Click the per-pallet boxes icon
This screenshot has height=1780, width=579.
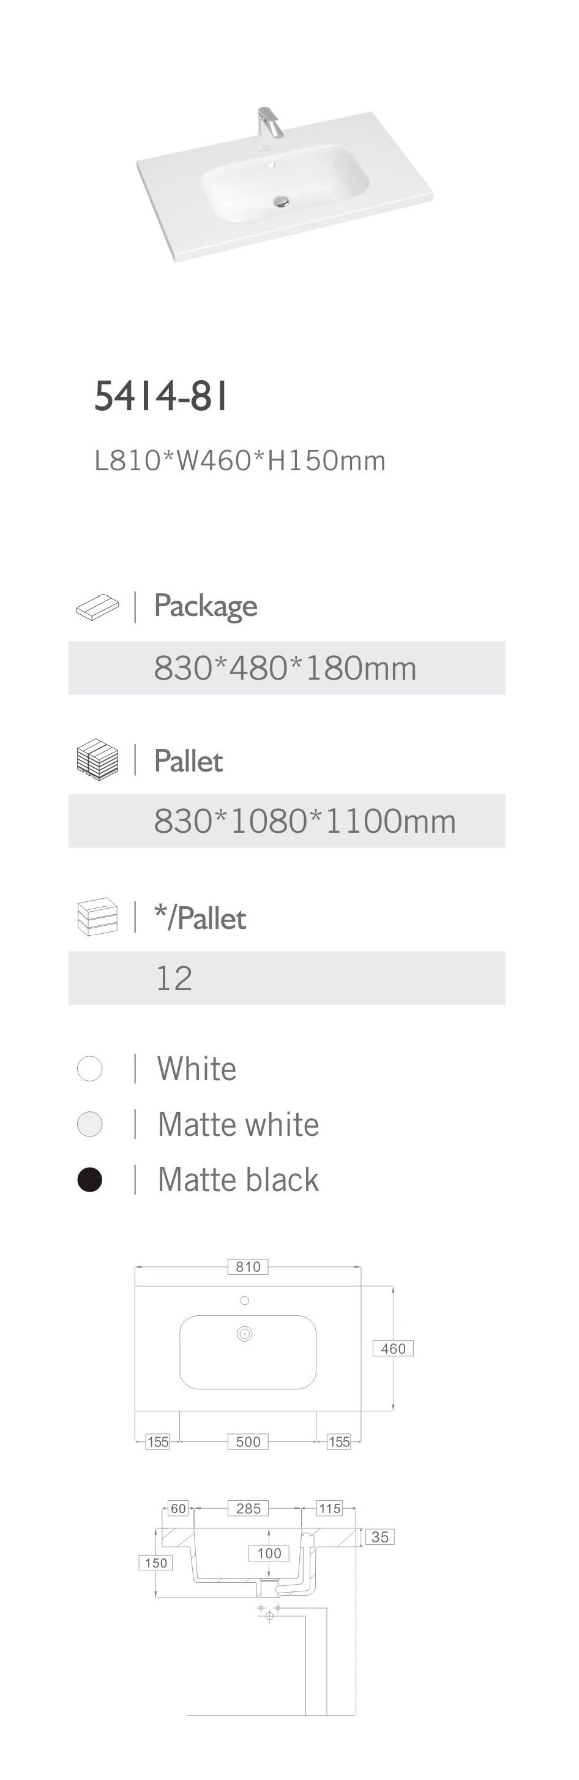click(97, 917)
